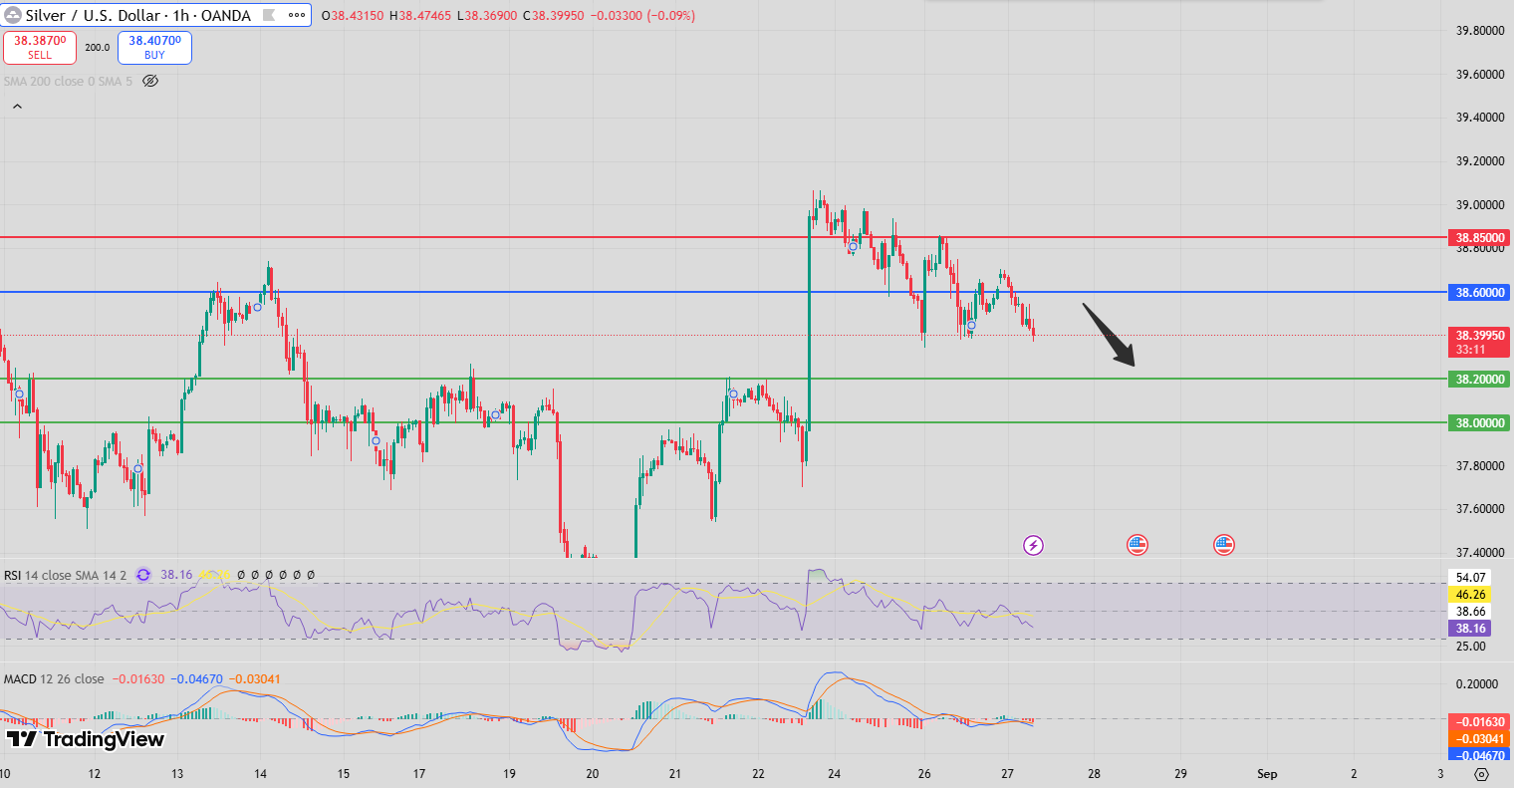The height and width of the screenshot is (788, 1514).
Task: Select the RSI indicator legend label
Action: [x=13, y=575]
